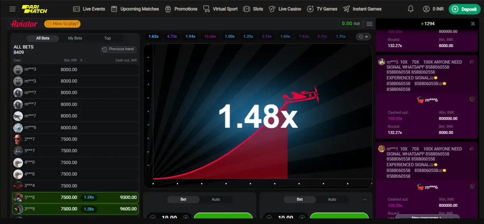Switch to the My Bets tab
Screen dimensions: 484x224
tap(75, 38)
